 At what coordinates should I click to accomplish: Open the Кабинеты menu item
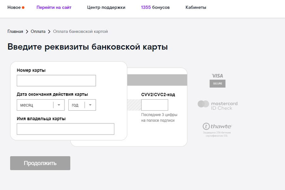coord(196,7)
